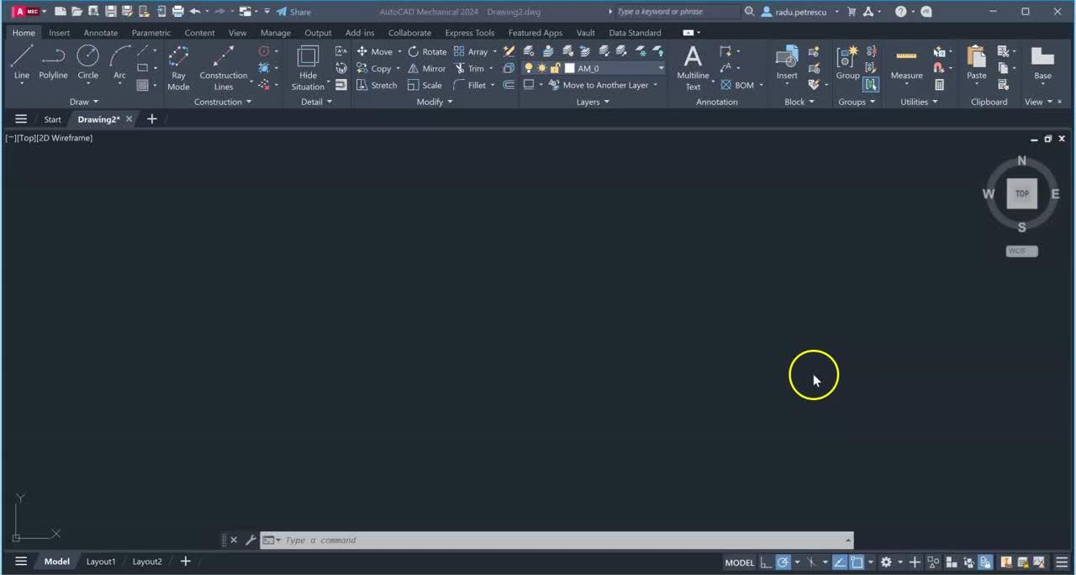Activate Ray Mode in Construction panel

[x=178, y=67]
